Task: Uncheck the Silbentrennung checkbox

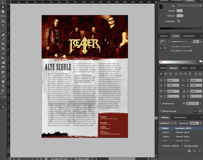Action: tap(160, 111)
